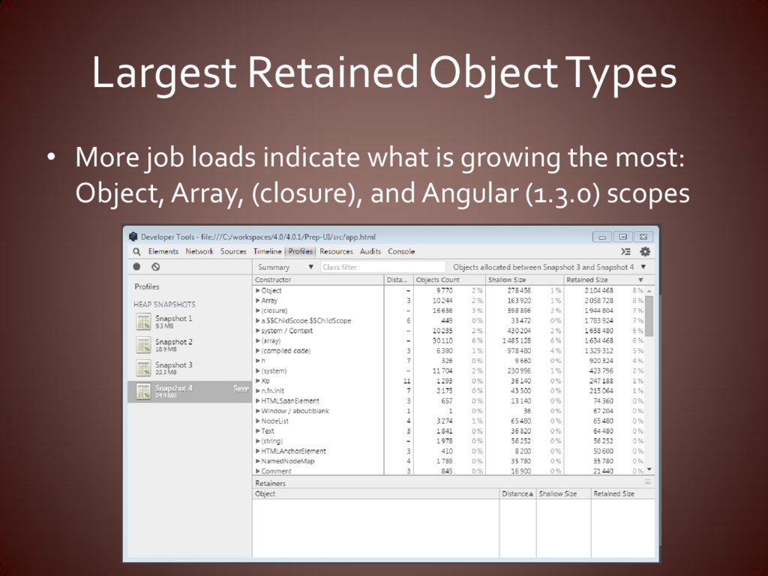Sort by the Distance column header

(399, 280)
